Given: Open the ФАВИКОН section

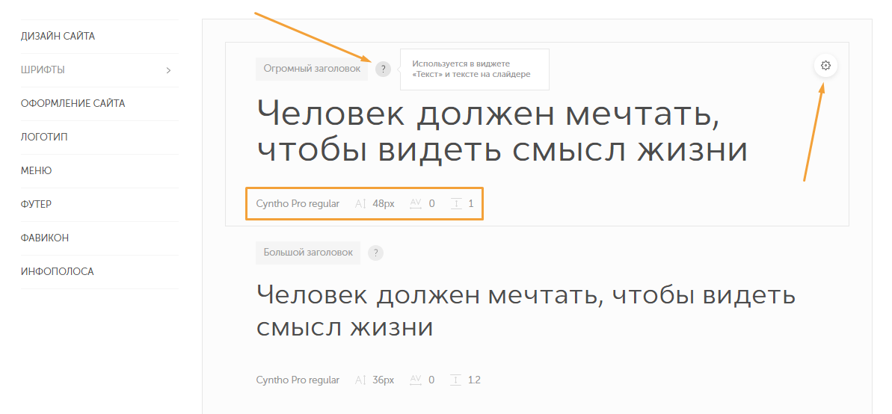Looking at the screenshot, I should [44, 238].
